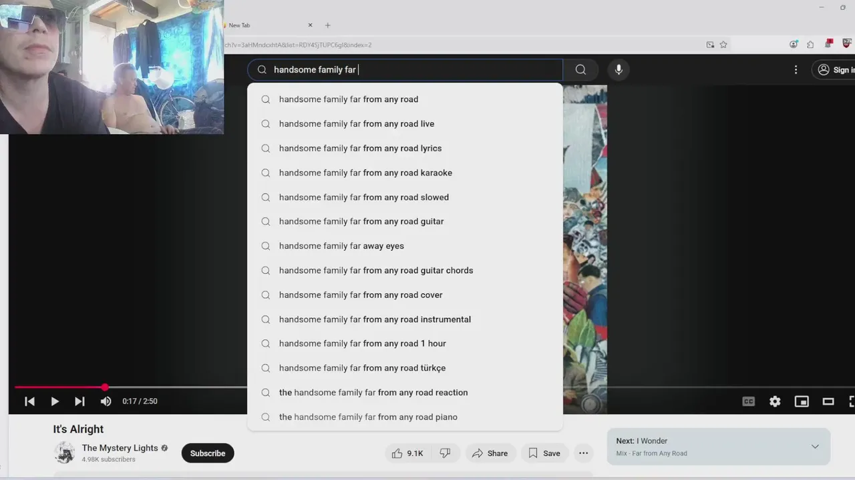
Task: Select the "road instrumental" suggestion
Action: coord(405,319)
